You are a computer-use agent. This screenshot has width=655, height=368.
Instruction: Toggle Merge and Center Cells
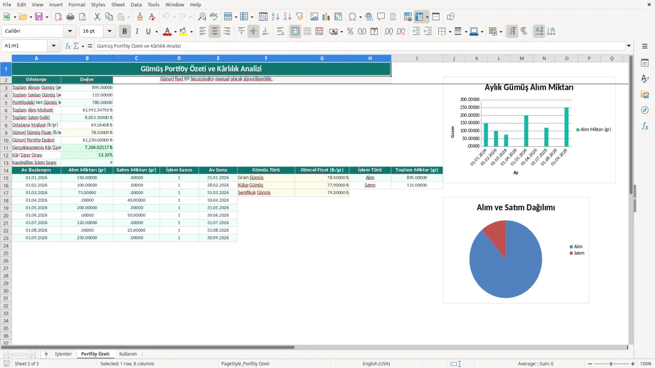tap(295, 32)
